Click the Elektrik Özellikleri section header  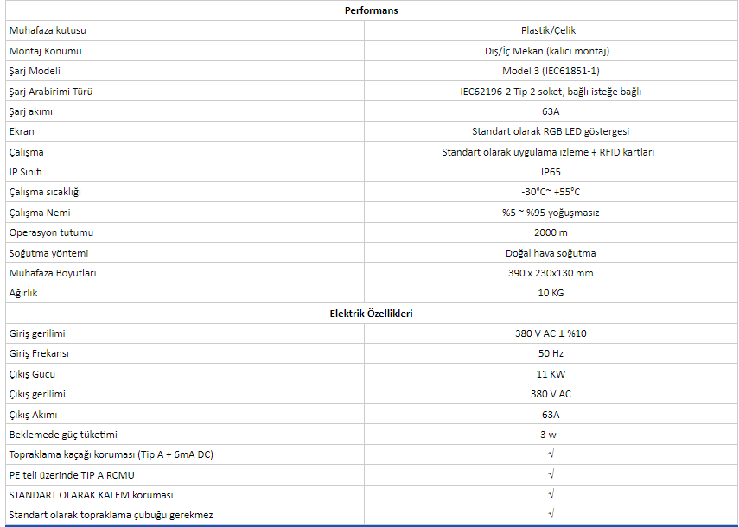tap(371, 314)
